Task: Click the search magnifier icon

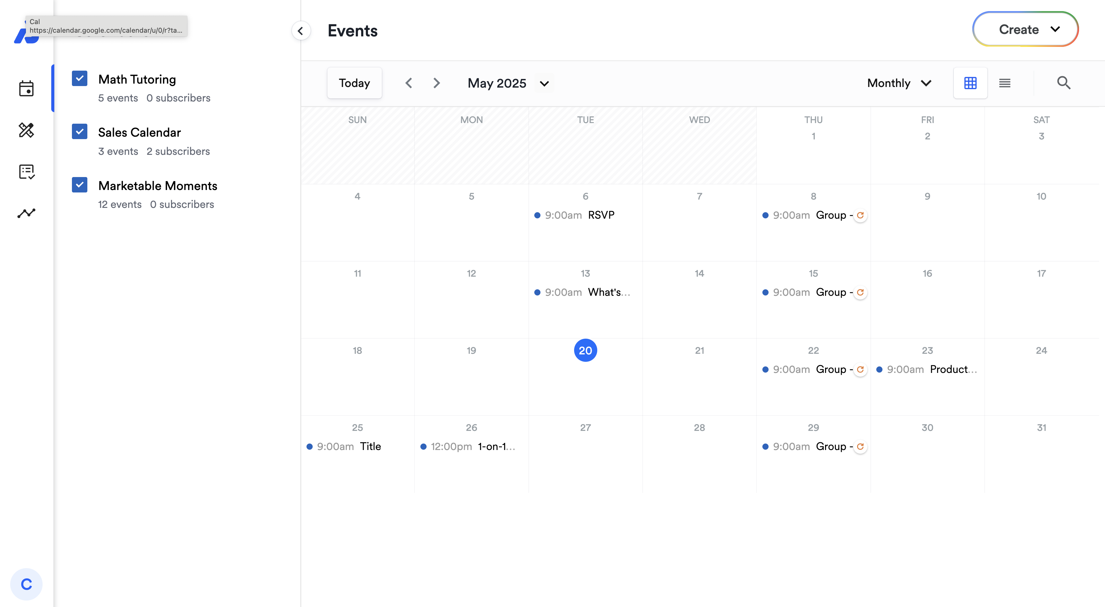Action: coord(1063,83)
